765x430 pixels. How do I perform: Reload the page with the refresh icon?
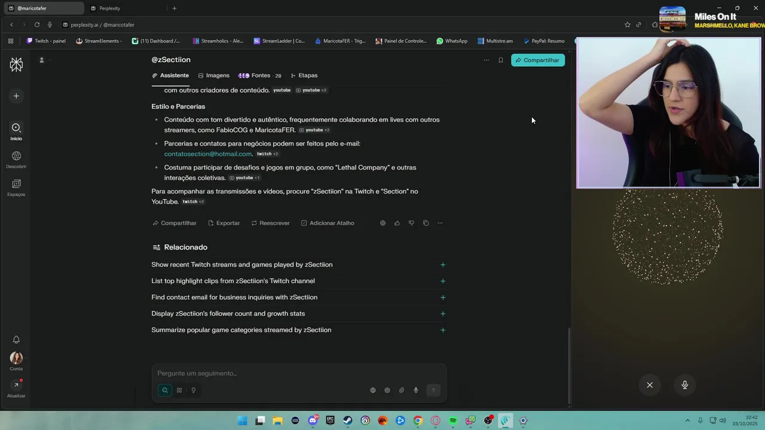(37, 25)
